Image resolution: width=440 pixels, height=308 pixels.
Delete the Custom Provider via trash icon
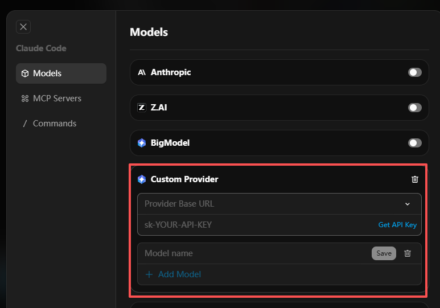[415, 179]
